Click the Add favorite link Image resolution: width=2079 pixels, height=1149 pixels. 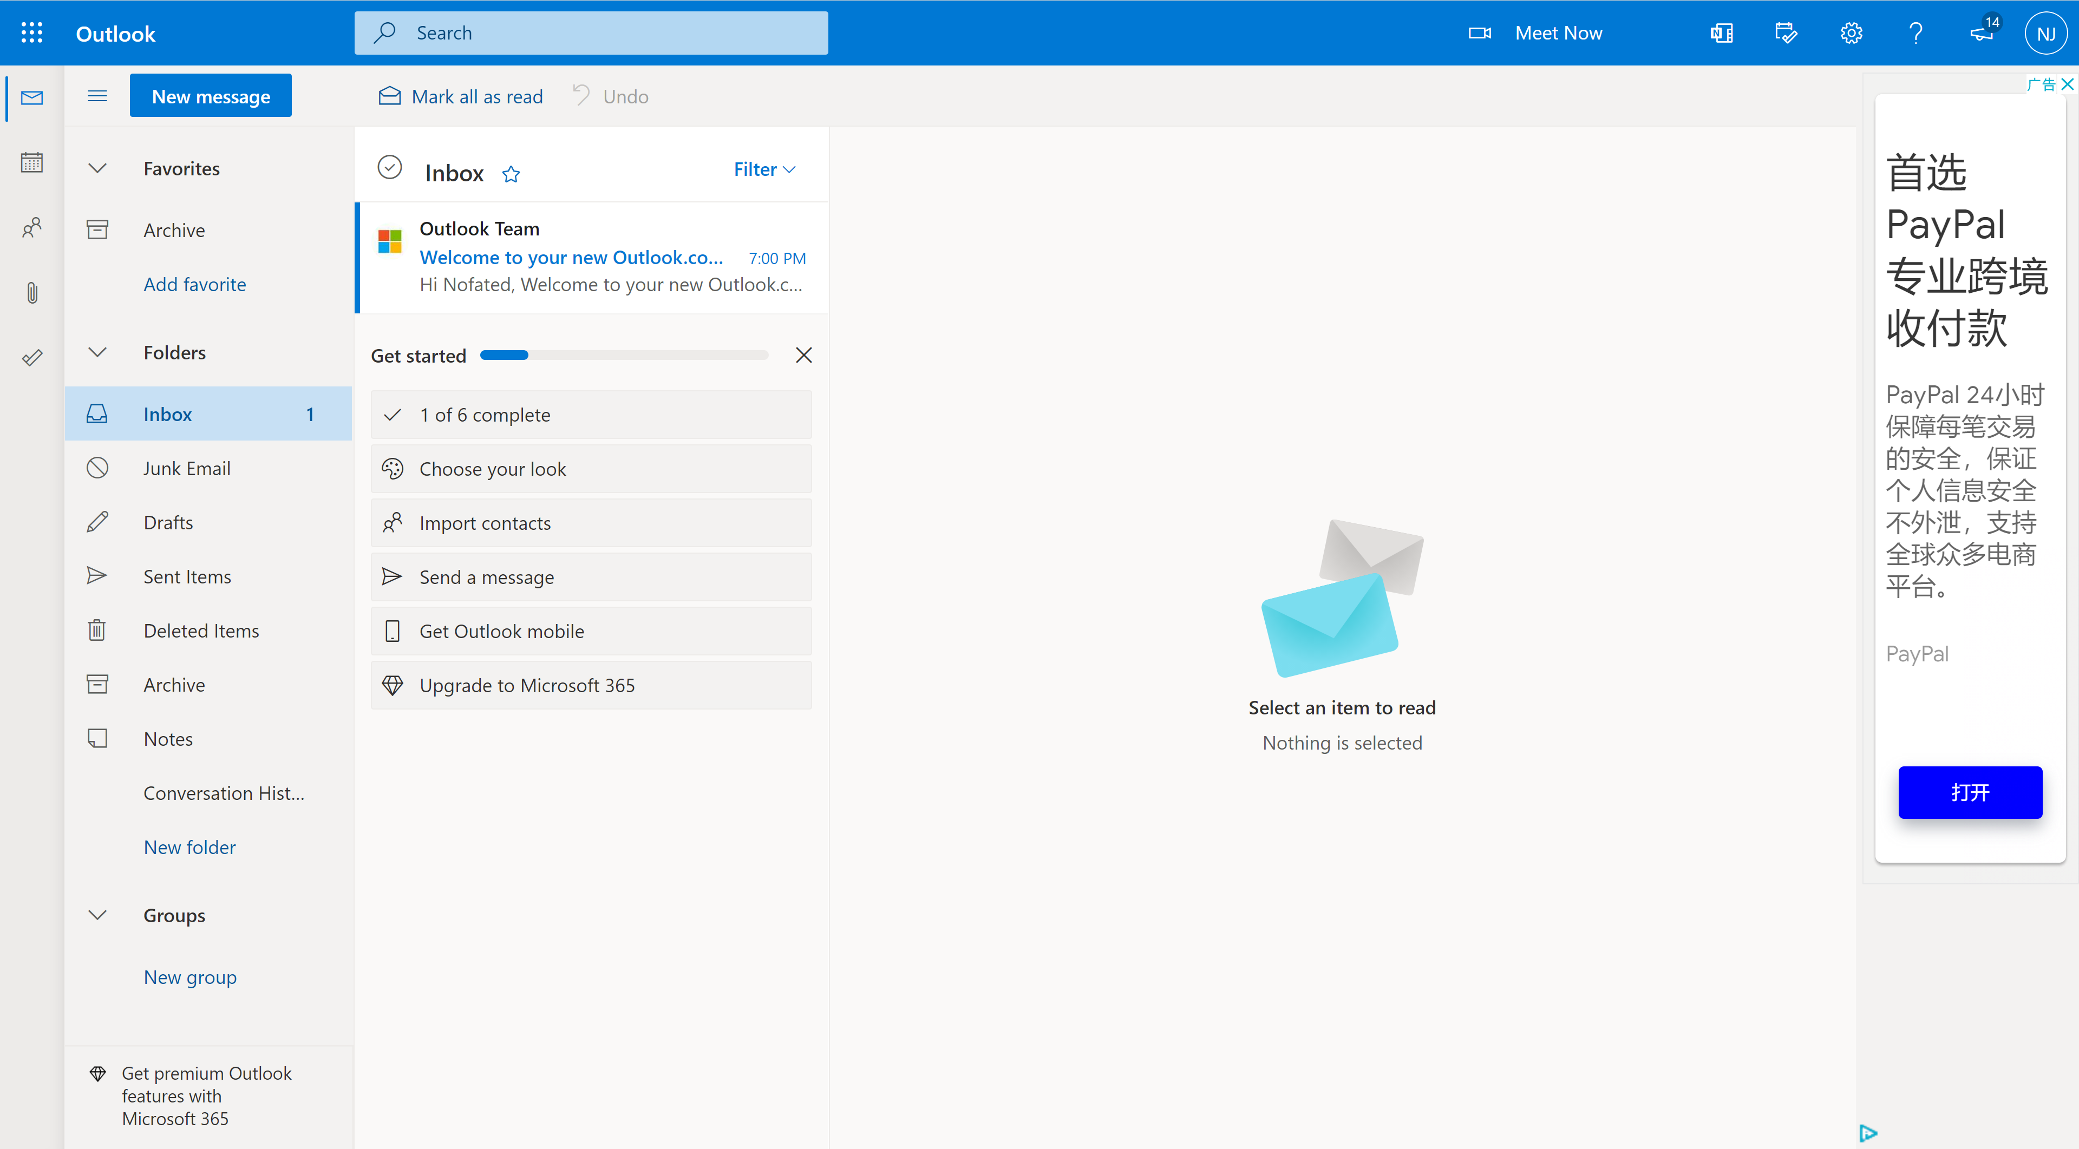point(194,284)
